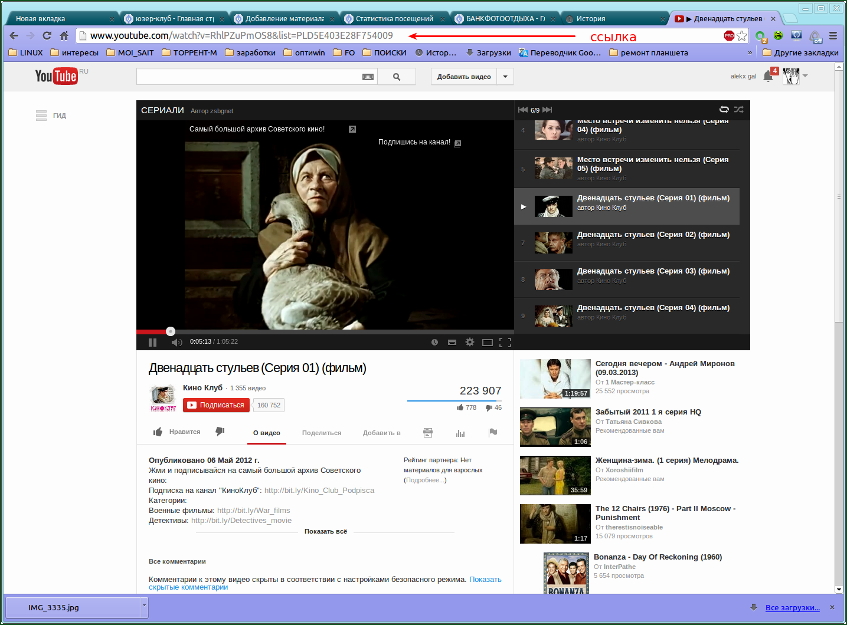Image resolution: width=847 pixels, height=625 pixels.
Task: Click the YouTube logo
Action: [57, 76]
